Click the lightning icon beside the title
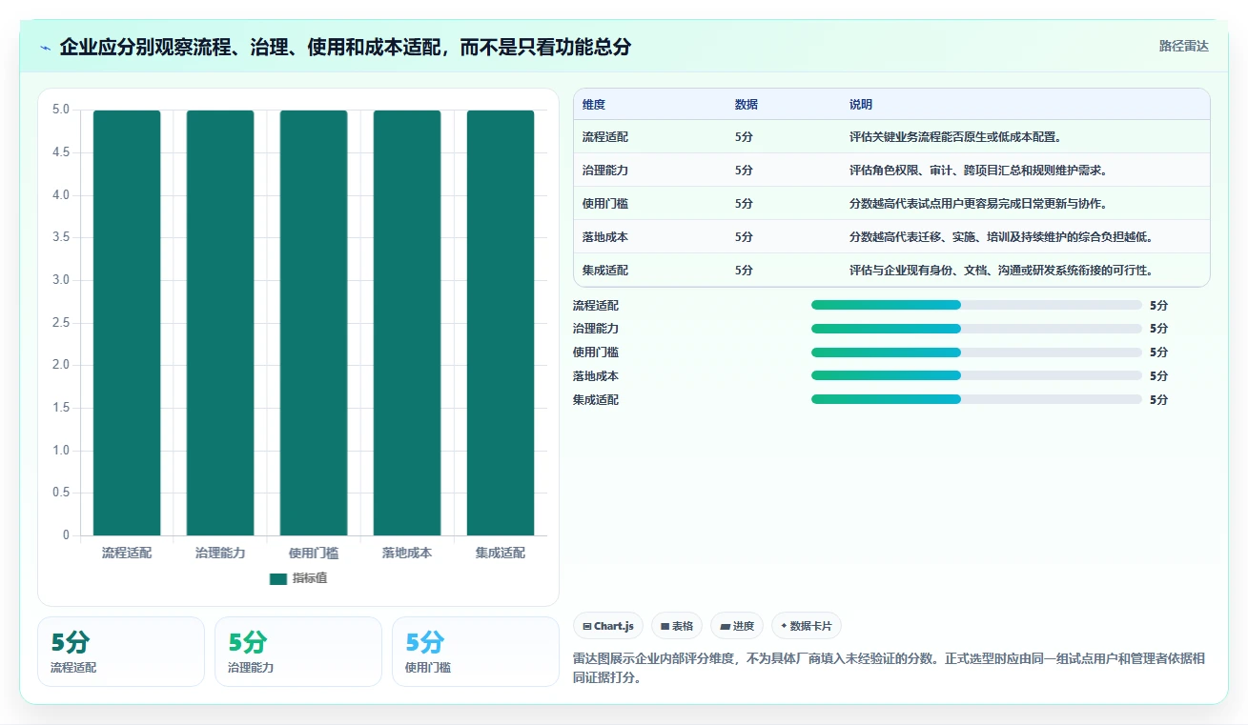This screenshot has width=1248, height=725. click(x=45, y=48)
